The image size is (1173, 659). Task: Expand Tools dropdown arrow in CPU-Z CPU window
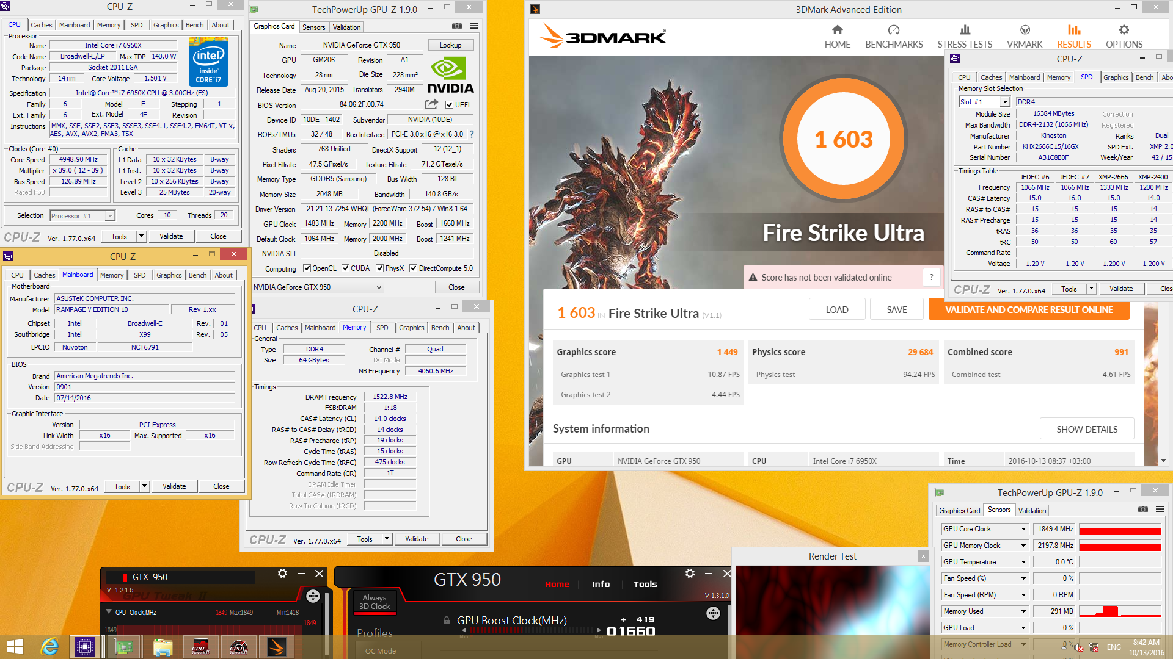click(141, 236)
